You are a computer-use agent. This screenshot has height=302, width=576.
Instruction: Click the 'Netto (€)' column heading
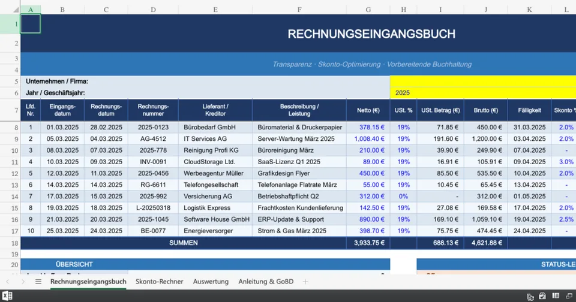pos(368,110)
